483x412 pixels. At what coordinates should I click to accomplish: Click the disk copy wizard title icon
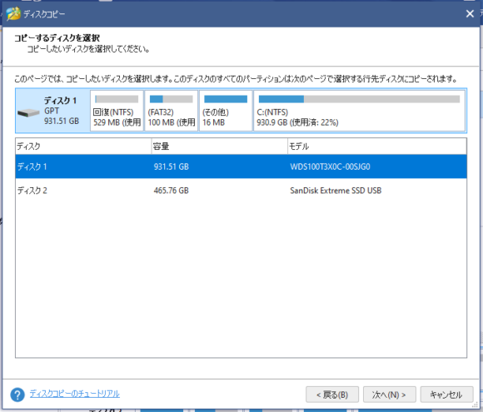[13, 14]
